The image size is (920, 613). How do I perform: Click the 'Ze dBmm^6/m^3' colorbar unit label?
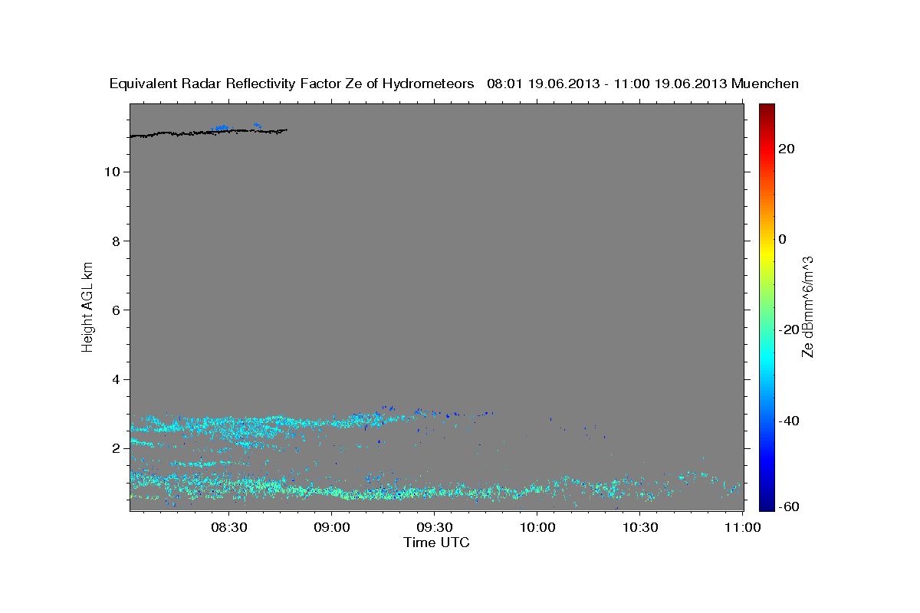tap(807, 306)
